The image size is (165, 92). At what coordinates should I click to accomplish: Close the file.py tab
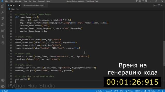pyautogui.click(x=19, y=5)
